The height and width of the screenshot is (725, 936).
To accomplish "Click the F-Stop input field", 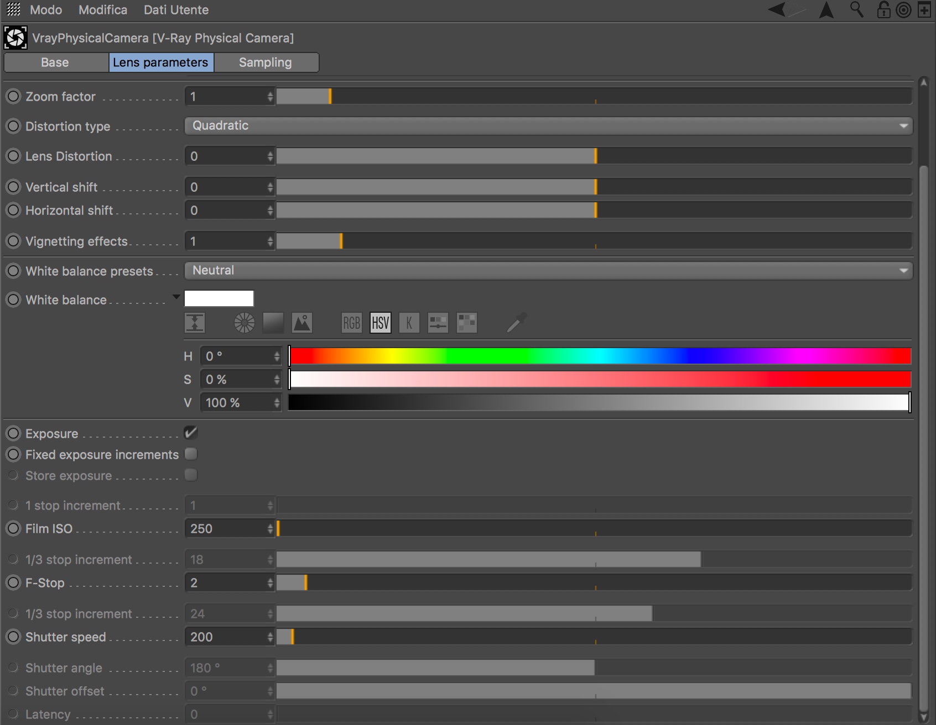I will point(230,583).
